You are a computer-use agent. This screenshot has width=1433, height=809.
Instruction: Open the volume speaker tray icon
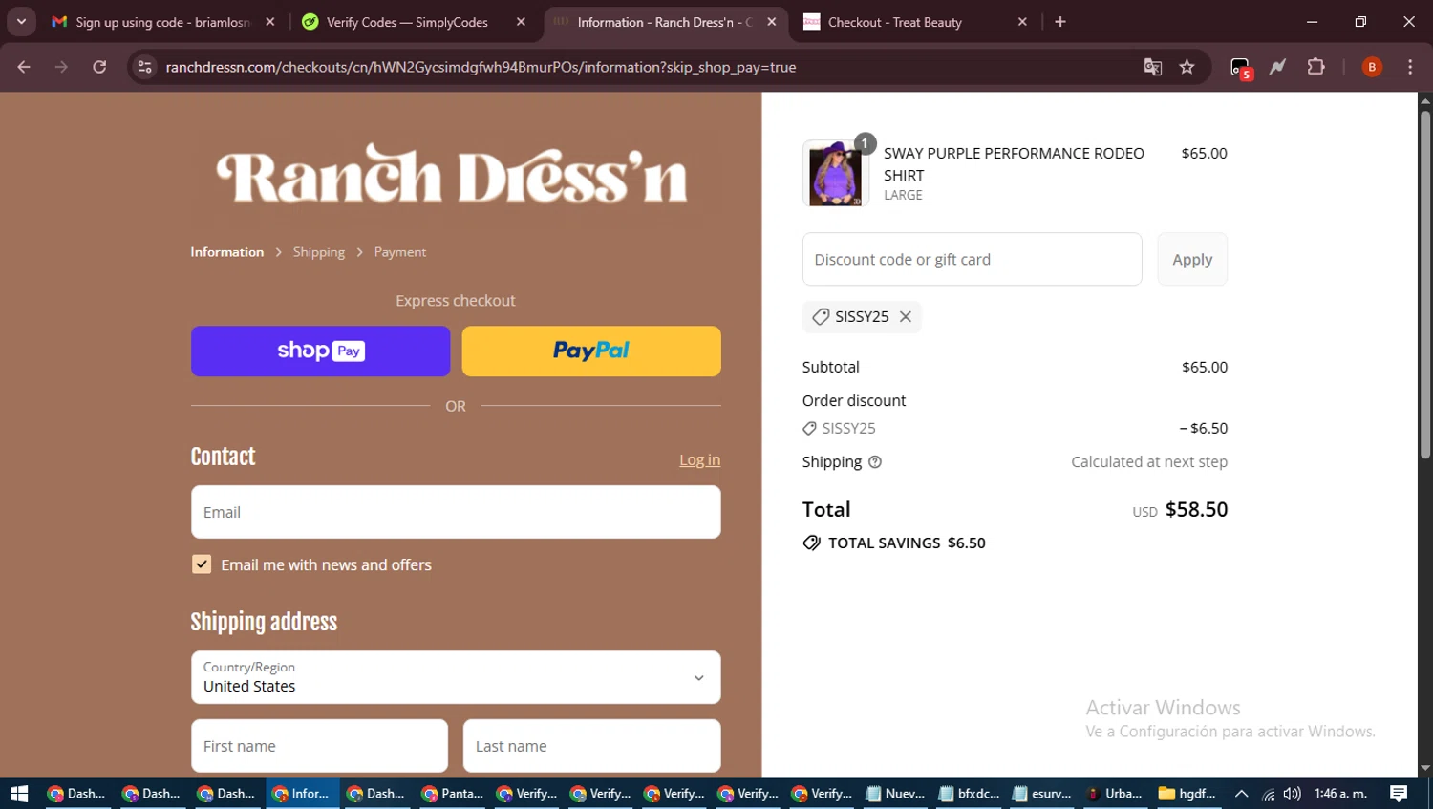point(1293,794)
